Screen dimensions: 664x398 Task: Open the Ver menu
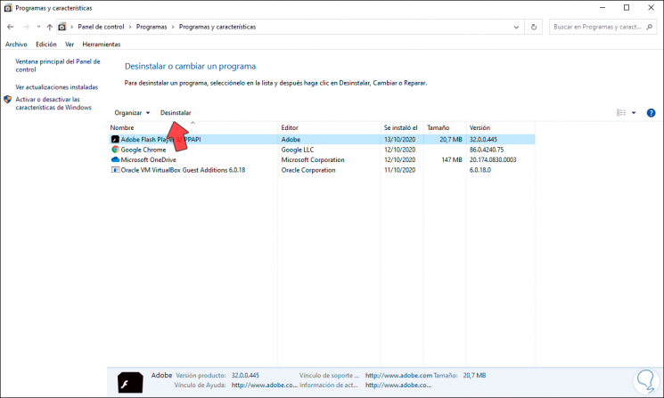(x=70, y=44)
